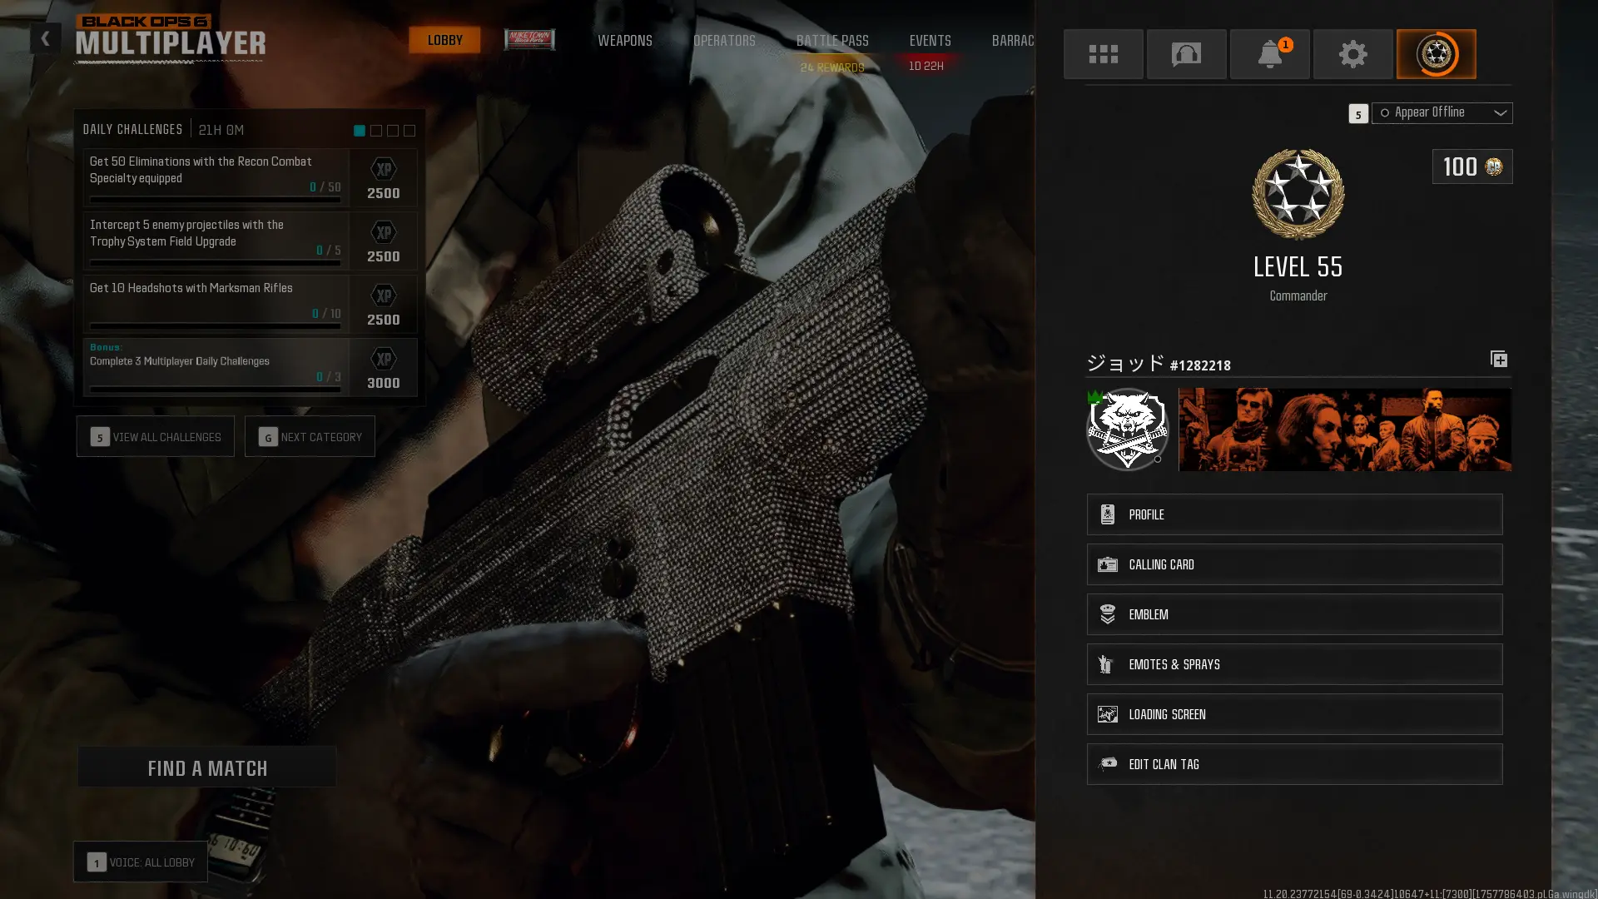The height and width of the screenshot is (899, 1598).
Task: Click the orange calling card banner thumbnail
Action: (x=1344, y=430)
